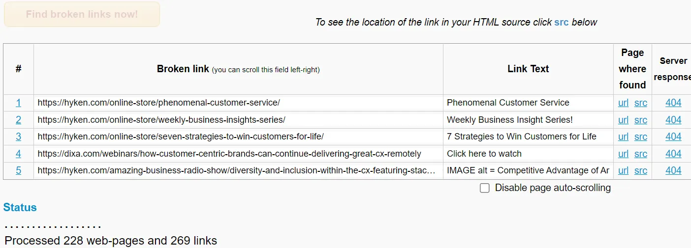691x248 pixels.
Task: Open the row number 5 link
Action: pos(18,170)
